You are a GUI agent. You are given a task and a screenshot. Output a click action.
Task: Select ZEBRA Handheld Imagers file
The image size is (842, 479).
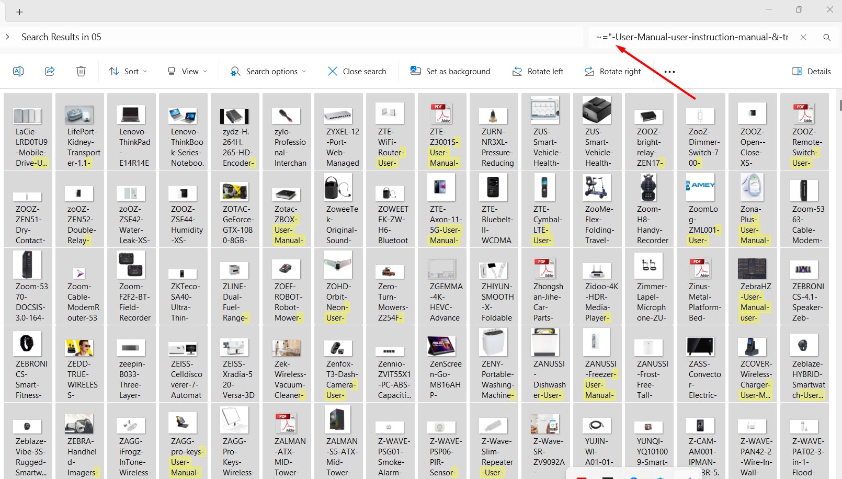tap(80, 441)
